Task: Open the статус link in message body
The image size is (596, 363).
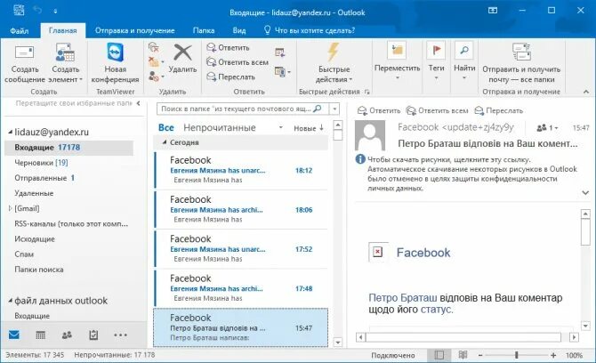Action: click(x=436, y=310)
